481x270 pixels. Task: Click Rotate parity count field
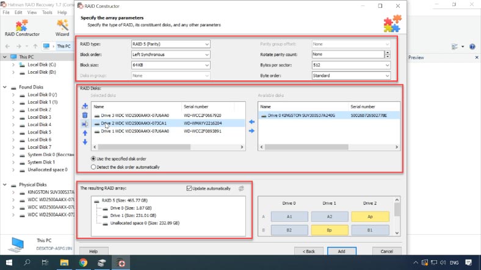point(348,54)
